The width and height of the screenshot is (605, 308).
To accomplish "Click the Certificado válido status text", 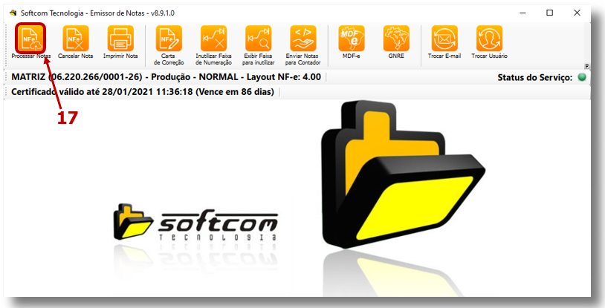I will (x=143, y=92).
